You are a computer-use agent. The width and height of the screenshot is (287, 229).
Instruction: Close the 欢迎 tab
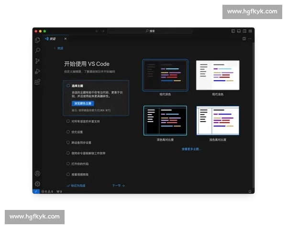[x=66, y=39]
